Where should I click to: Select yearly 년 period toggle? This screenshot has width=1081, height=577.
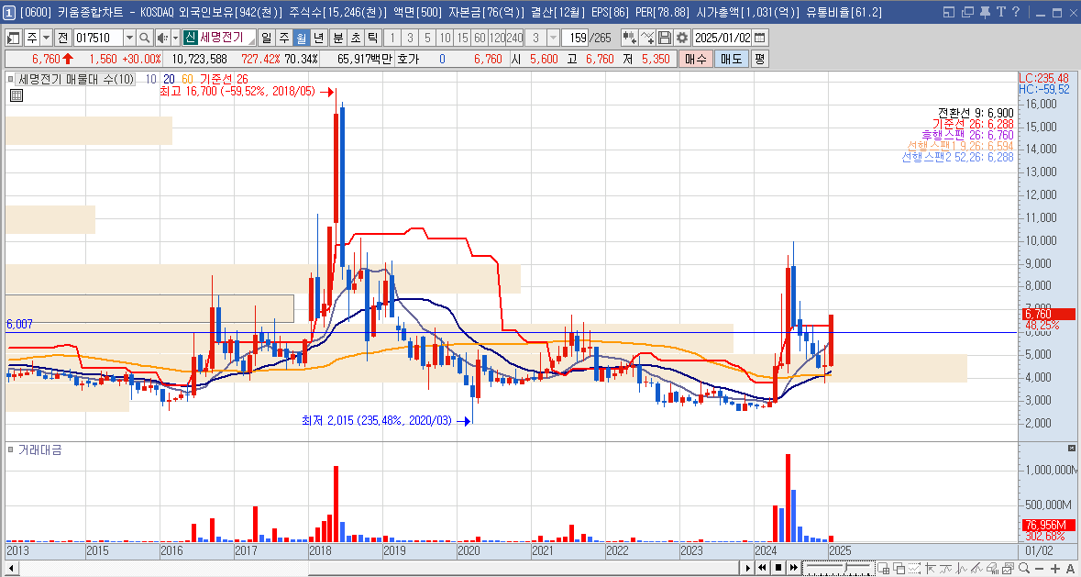pyautogui.click(x=317, y=38)
